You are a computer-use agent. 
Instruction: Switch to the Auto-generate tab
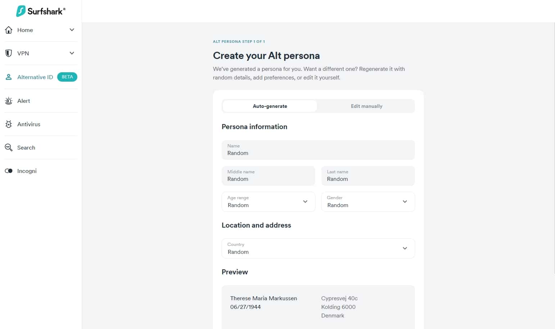(x=270, y=106)
